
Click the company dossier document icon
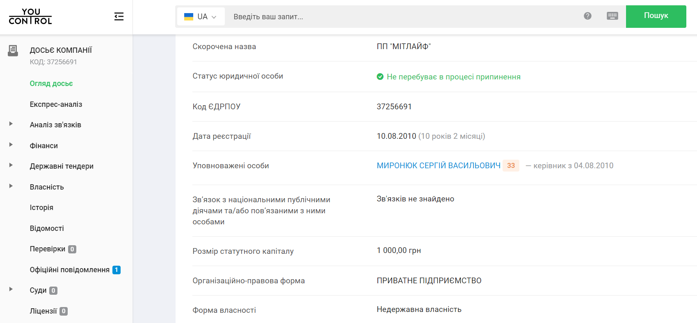(x=13, y=50)
